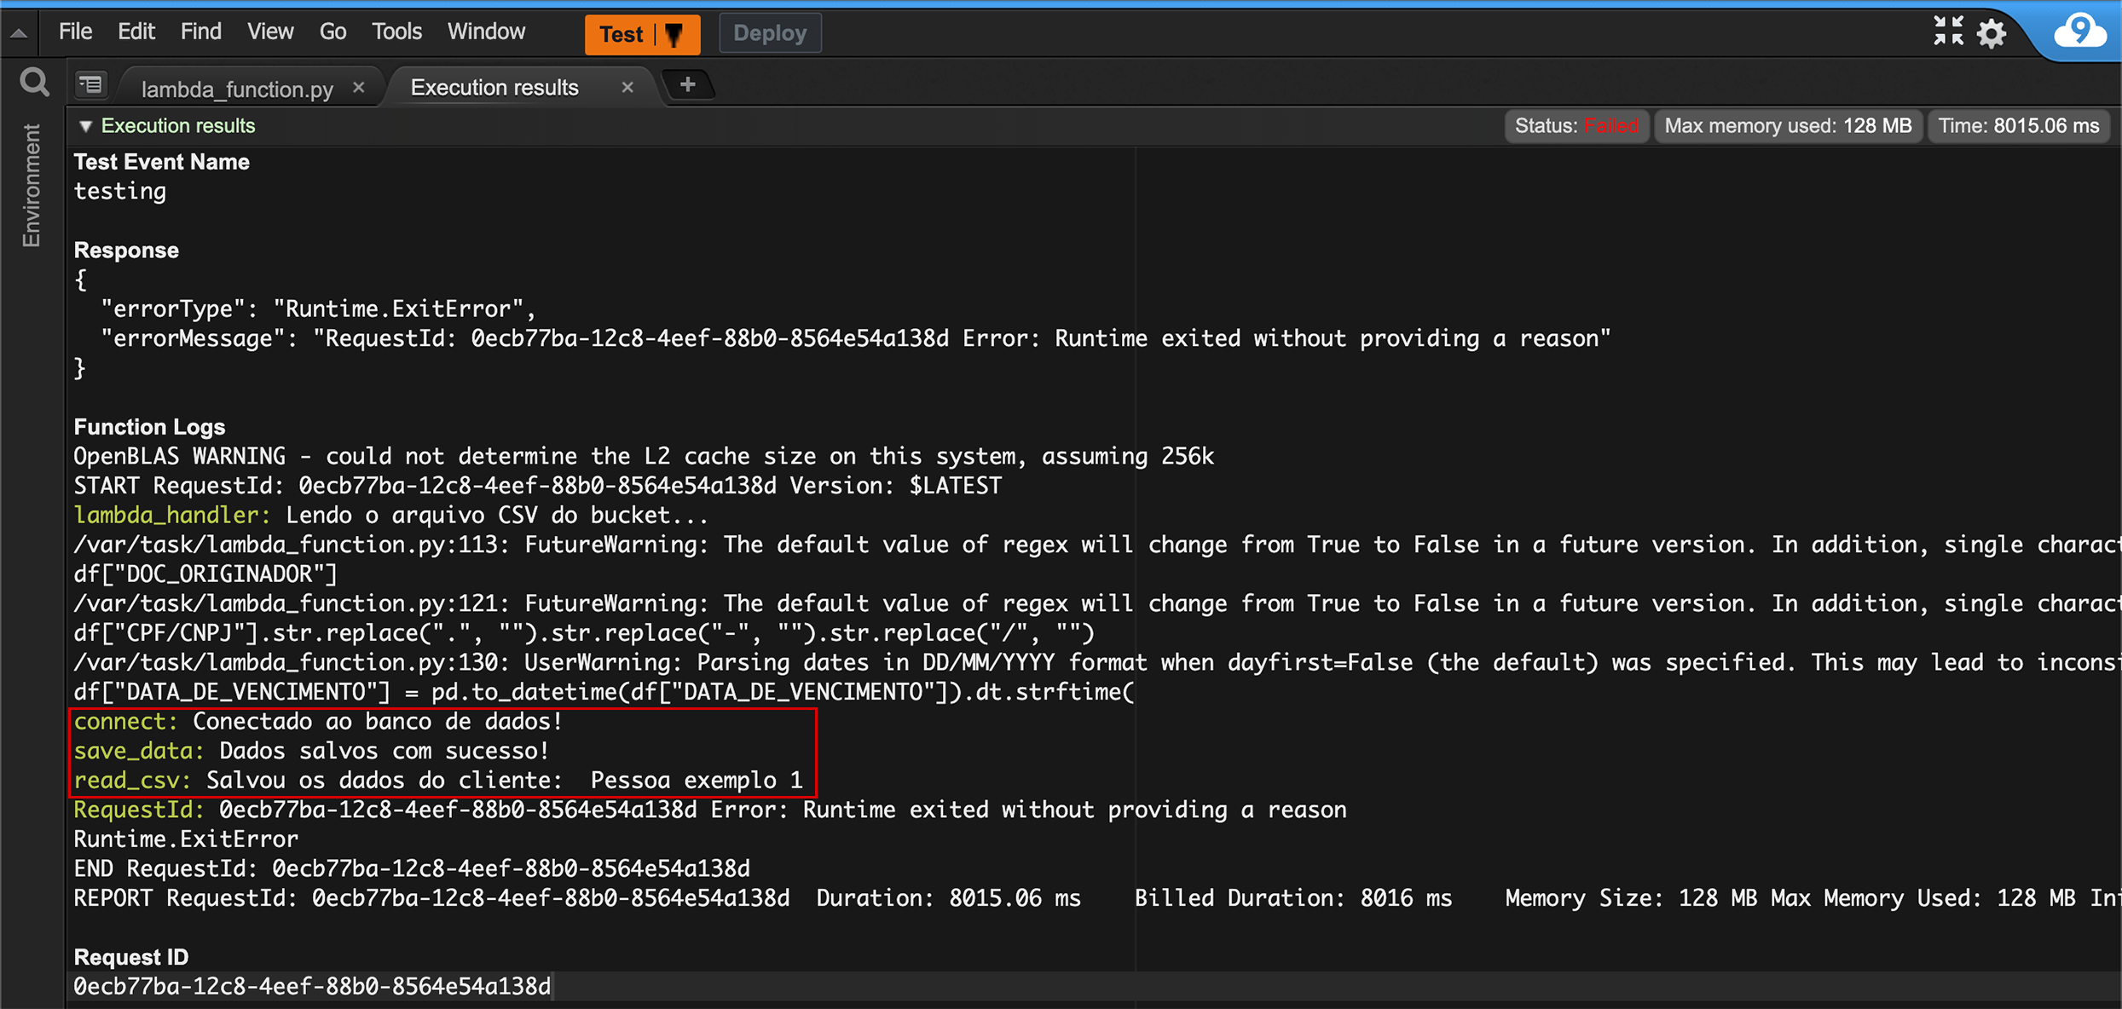
Task: Click the 'save_data: Dados salvos' log line
Action: 312,751
